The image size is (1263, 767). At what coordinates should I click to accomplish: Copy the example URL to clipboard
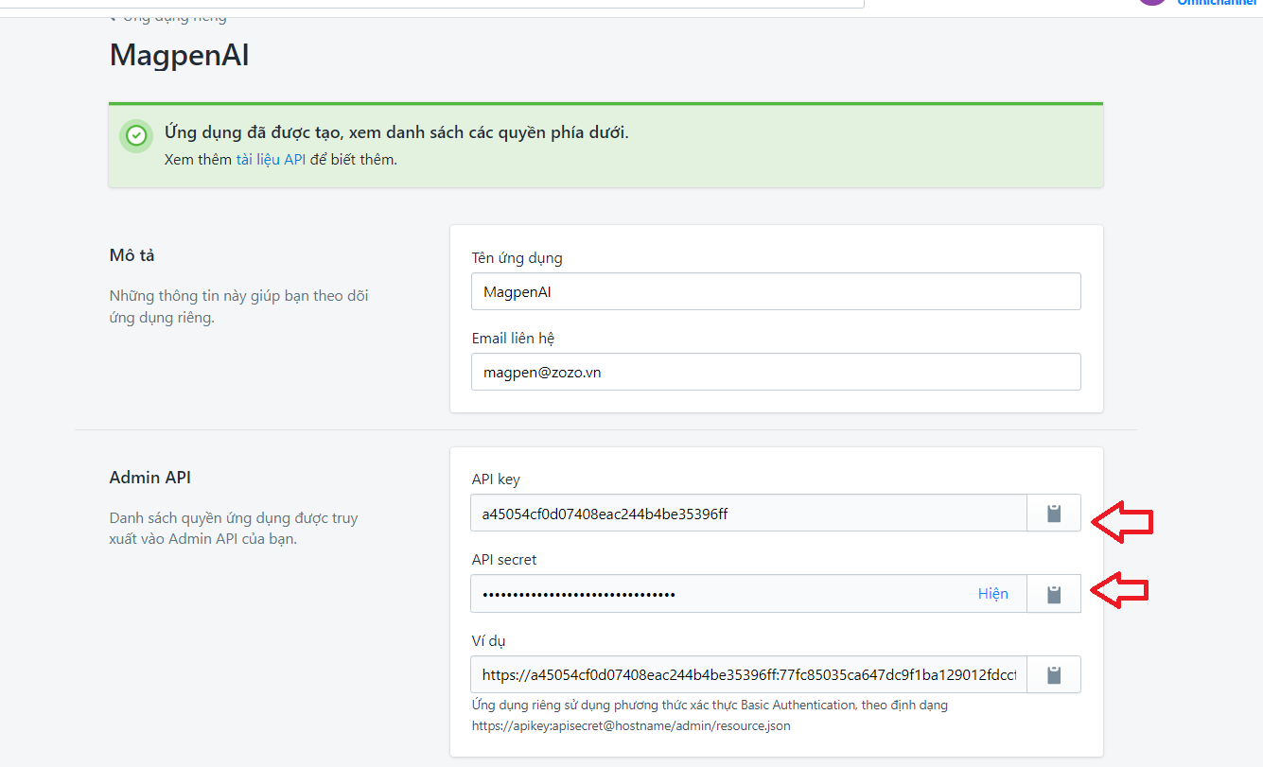click(1054, 675)
